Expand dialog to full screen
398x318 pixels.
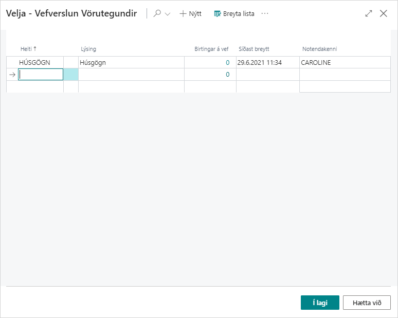point(368,14)
